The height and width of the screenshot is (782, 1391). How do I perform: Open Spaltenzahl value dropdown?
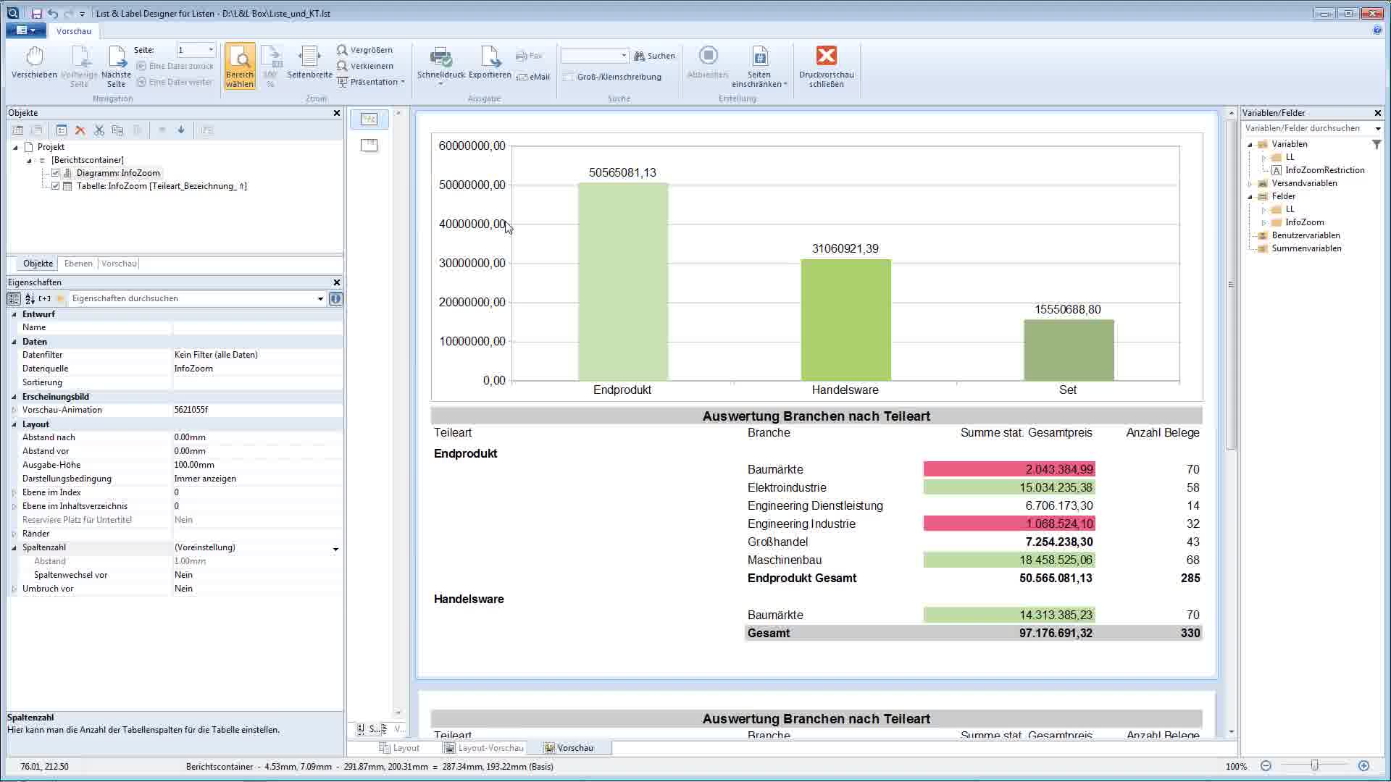pos(335,548)
